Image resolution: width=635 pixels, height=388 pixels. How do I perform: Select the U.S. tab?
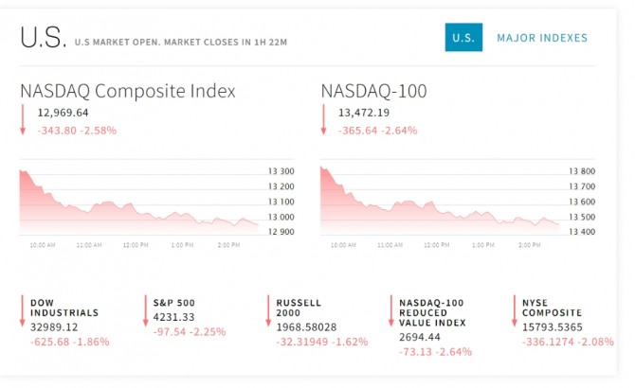pyautogui.click(x=463, y=38)
